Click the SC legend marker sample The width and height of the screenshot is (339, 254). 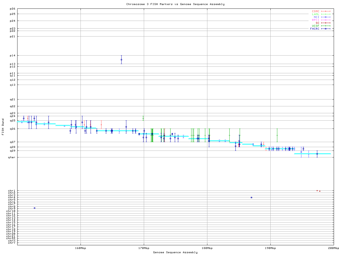(x=325, y=23)
